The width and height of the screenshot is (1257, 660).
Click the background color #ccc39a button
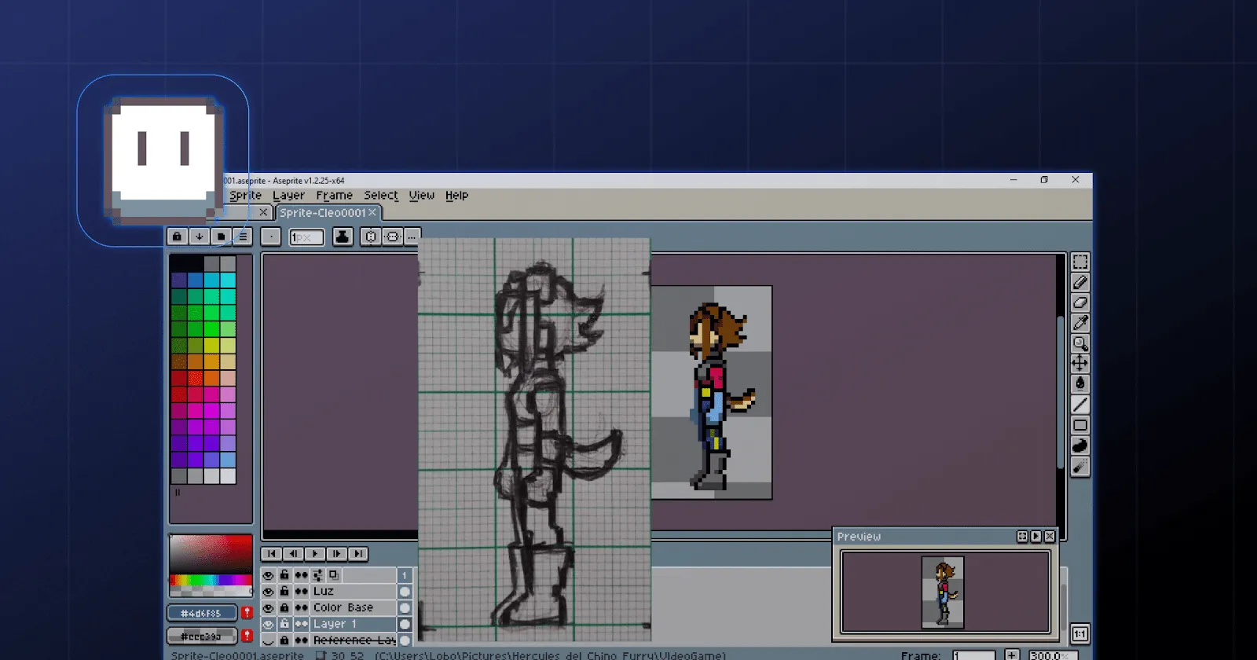[202, 636]
